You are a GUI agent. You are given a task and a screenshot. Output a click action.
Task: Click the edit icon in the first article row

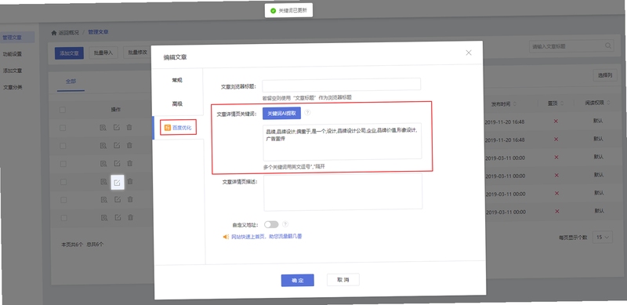116,128
